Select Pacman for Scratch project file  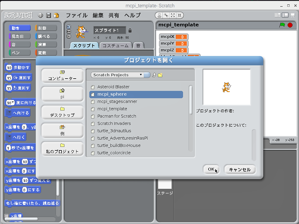coord(136,116)
